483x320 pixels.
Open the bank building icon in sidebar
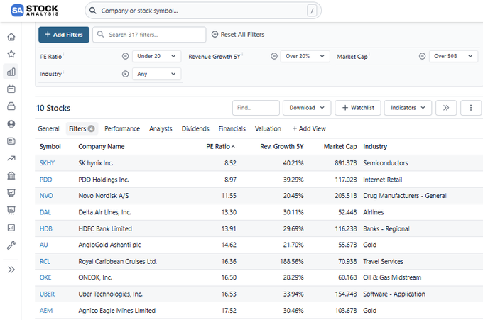point(11,175)
